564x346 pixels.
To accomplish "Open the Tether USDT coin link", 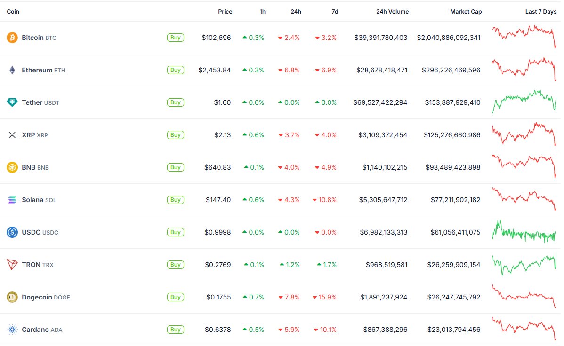I will point(40,102).
